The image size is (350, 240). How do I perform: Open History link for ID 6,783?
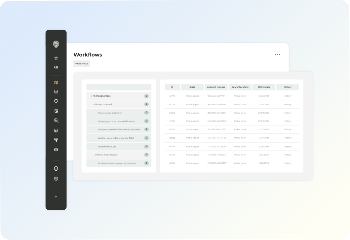[x=288, y=138]
